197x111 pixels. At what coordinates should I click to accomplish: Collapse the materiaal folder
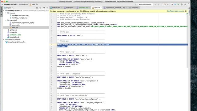(6, 20)
